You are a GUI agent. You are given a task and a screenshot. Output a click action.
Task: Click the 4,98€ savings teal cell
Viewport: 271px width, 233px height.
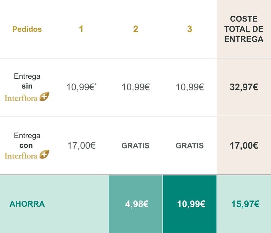click(136, 204)
